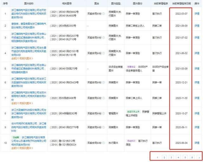The height and width of the screenshot is (162, 203).
Task: Expand 全部3个同系列案件 under case row 10
Action: 22,148
